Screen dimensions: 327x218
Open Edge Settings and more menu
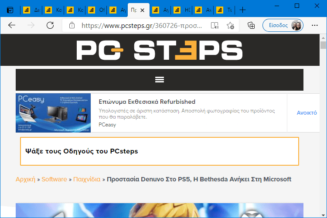(x=315, y=25)
